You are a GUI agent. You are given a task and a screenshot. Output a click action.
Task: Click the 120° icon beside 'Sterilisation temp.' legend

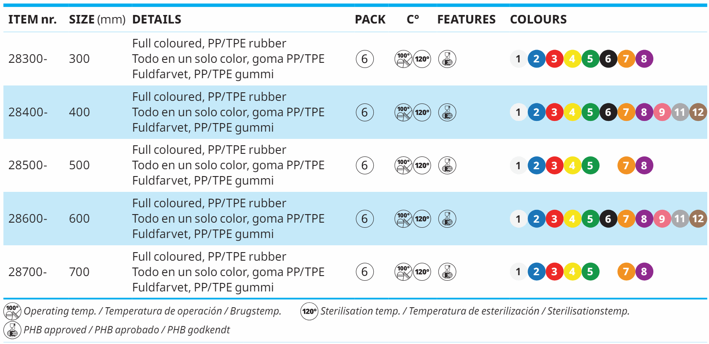[309, 311]
